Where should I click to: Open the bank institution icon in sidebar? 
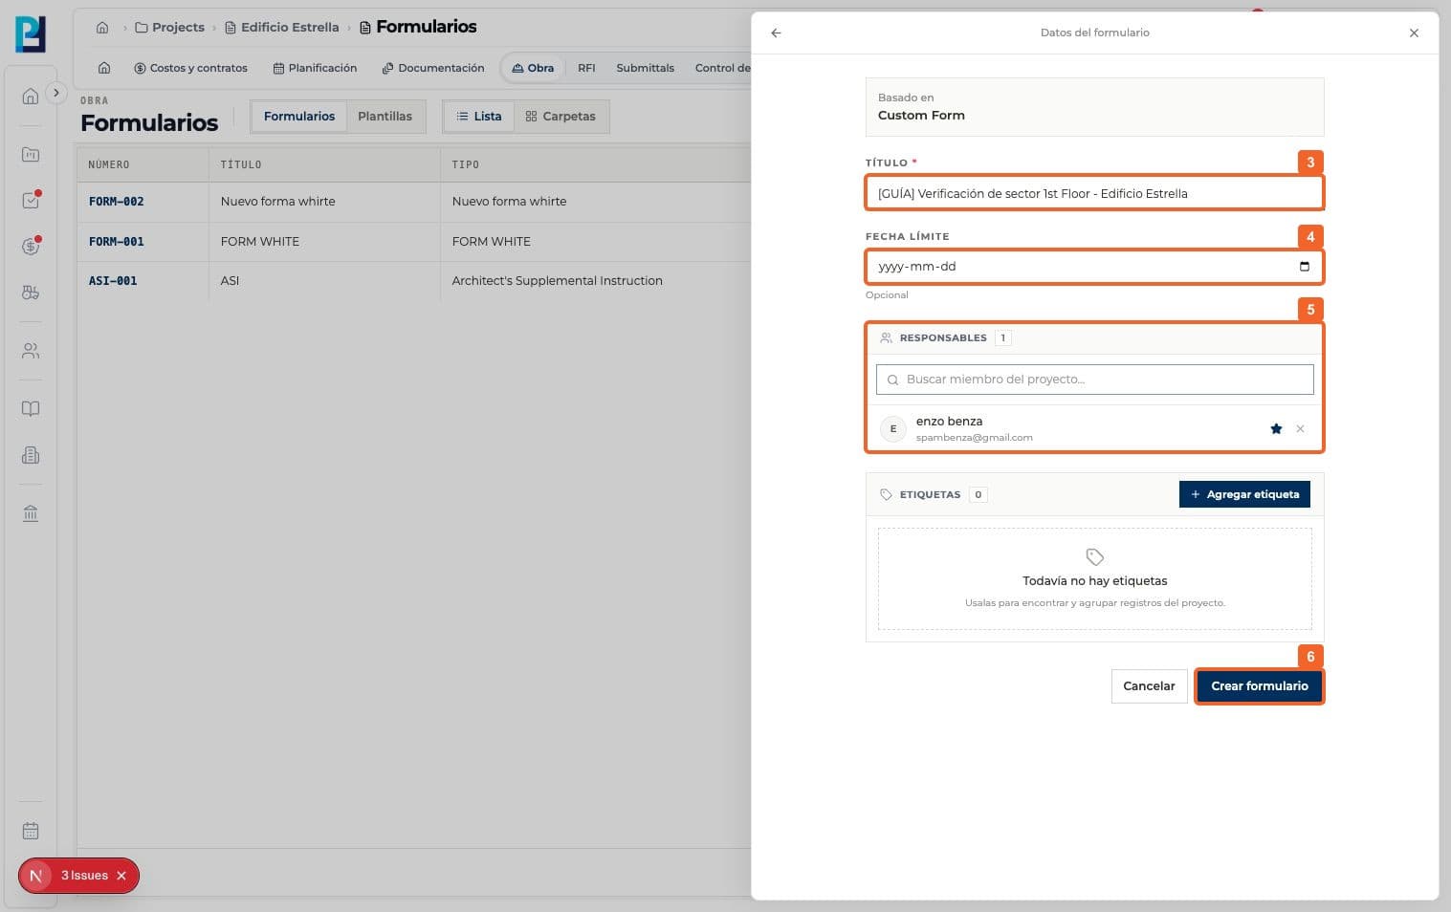point(31,513)
